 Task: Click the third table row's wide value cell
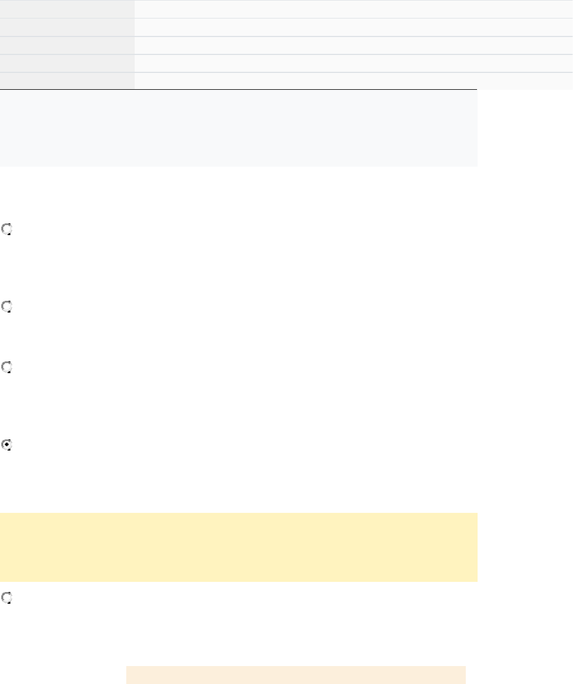pos(353,45)
